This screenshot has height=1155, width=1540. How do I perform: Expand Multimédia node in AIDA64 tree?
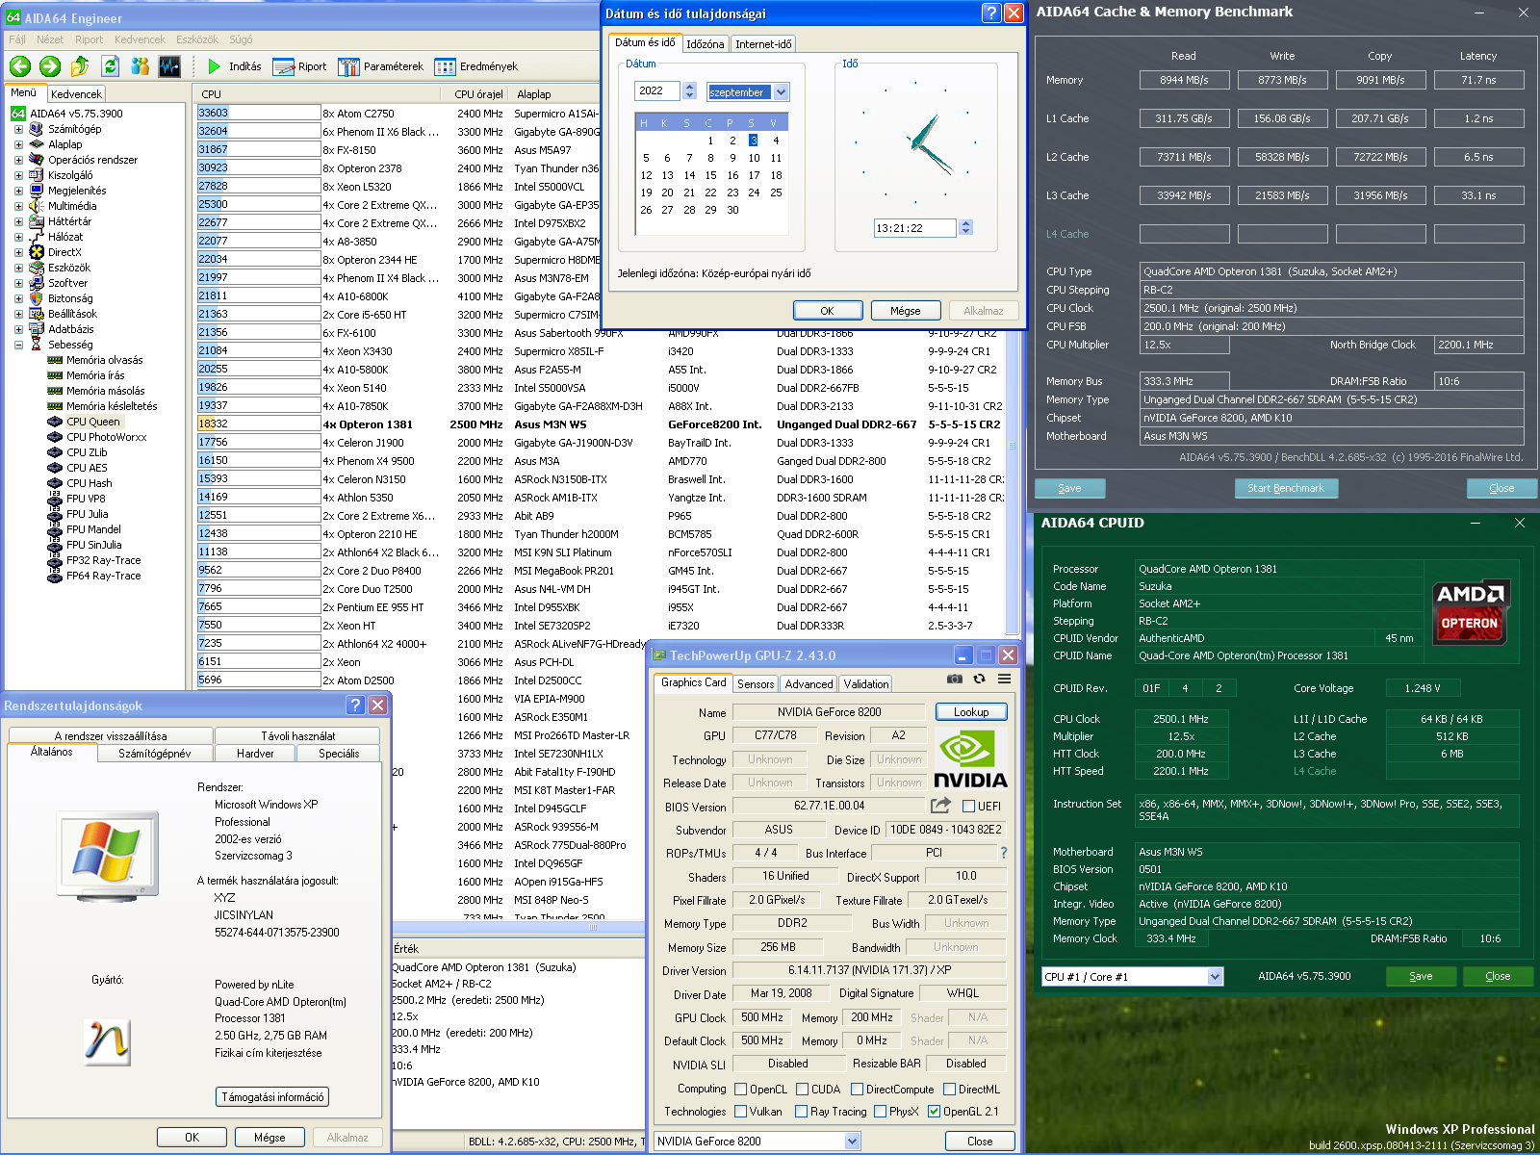18,206
